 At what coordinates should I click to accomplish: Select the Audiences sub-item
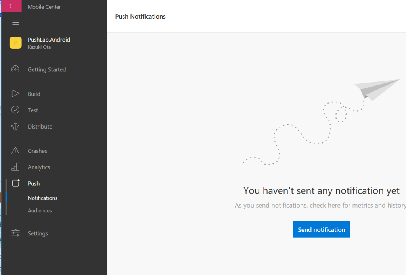[40, 210]
